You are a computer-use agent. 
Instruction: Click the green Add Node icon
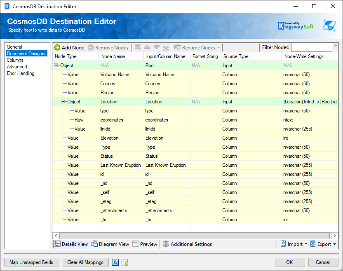coord(57,47)
